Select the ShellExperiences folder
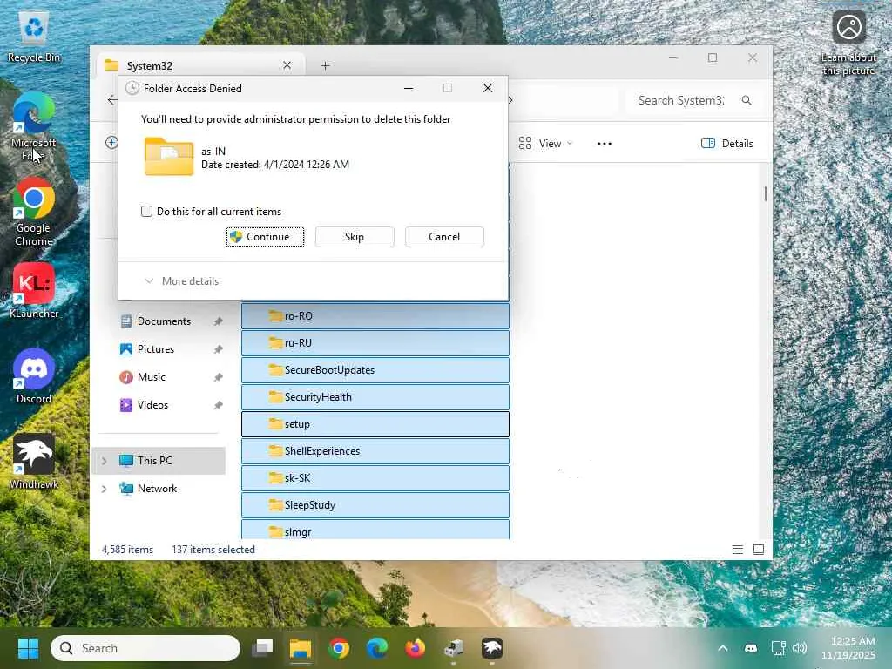892x669 pixels. (x=375, y=451)
